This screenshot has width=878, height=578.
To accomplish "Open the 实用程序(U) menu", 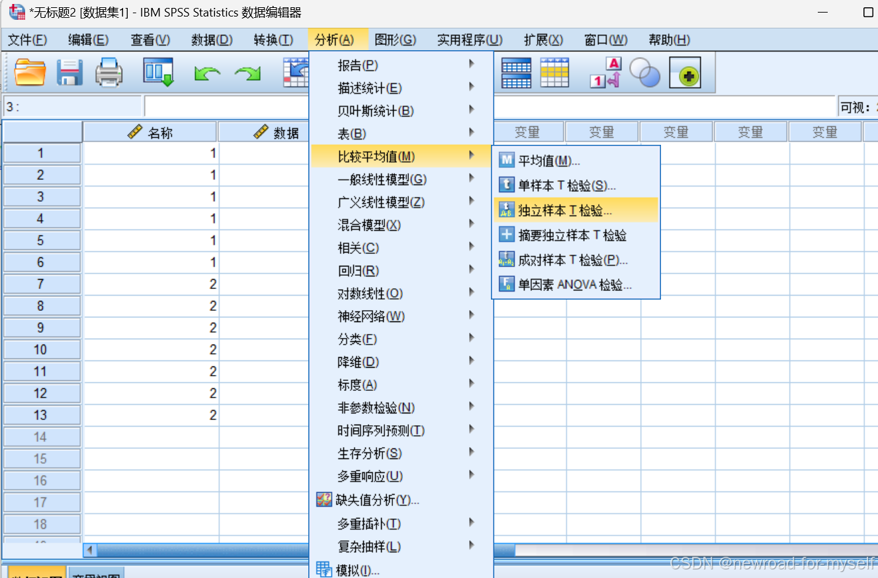I will 470,40.
